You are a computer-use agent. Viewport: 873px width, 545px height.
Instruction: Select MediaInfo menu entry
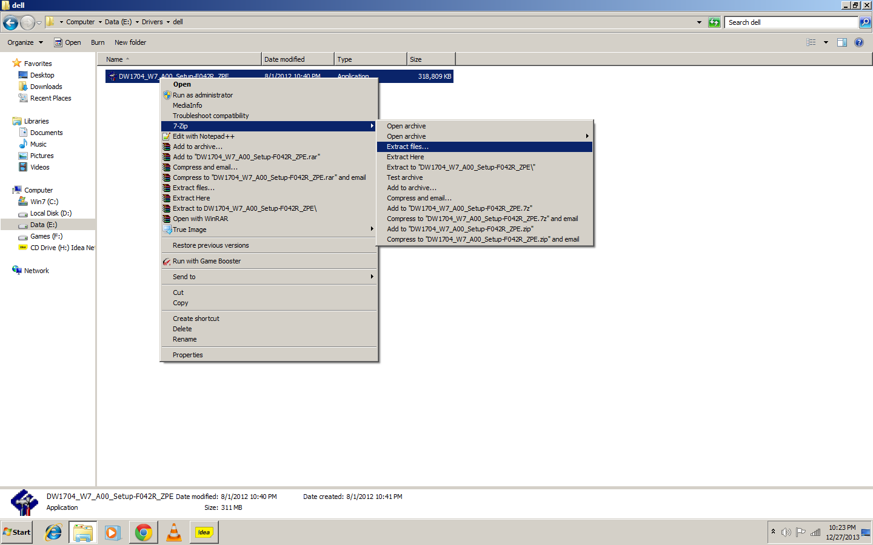pos(269,105)
